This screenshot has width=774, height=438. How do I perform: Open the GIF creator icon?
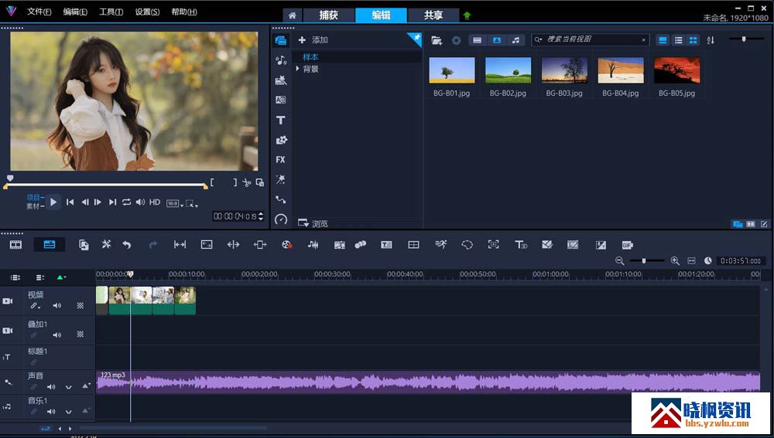(x=627, y=245)
